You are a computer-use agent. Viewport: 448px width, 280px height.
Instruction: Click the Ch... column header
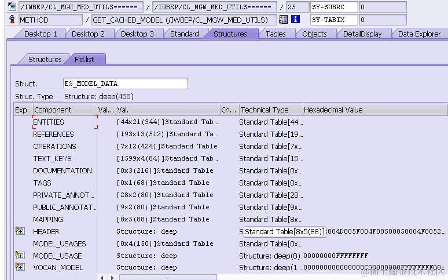click(229, 110)
